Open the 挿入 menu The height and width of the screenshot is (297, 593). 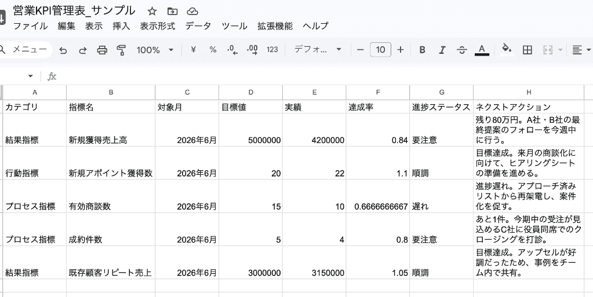tap(121, 26)
